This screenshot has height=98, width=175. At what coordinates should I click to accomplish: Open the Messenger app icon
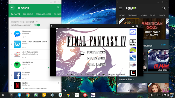click(17, 34)
